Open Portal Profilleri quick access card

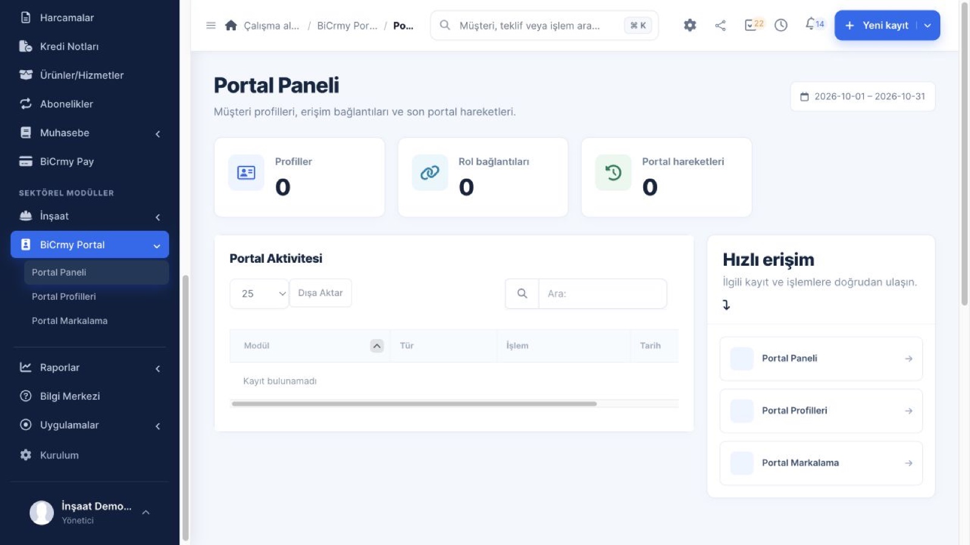pos(821,411)
